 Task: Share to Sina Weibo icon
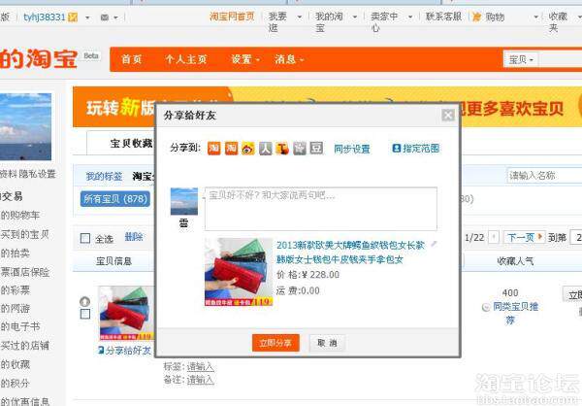point(248,149)
